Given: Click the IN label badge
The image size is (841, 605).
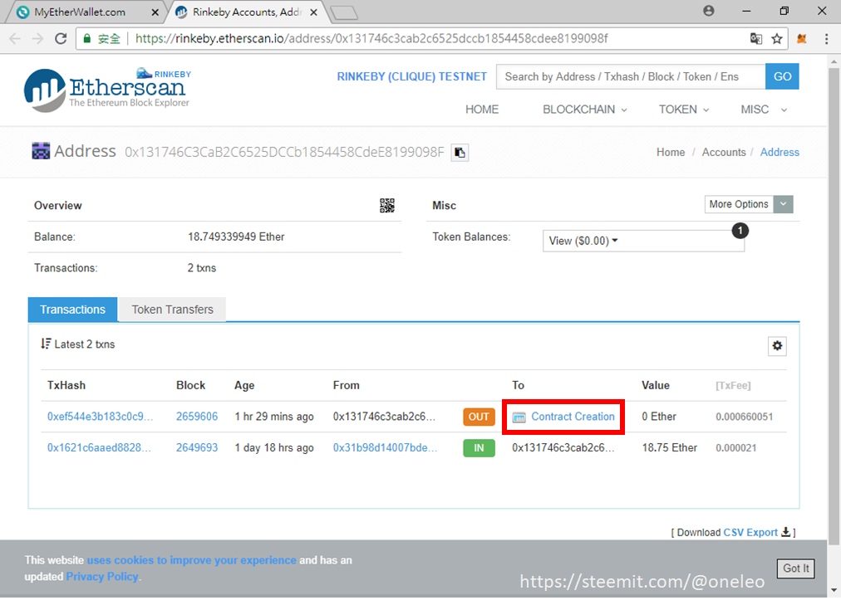Looking at the screenshot, I should tap(479, 447).
